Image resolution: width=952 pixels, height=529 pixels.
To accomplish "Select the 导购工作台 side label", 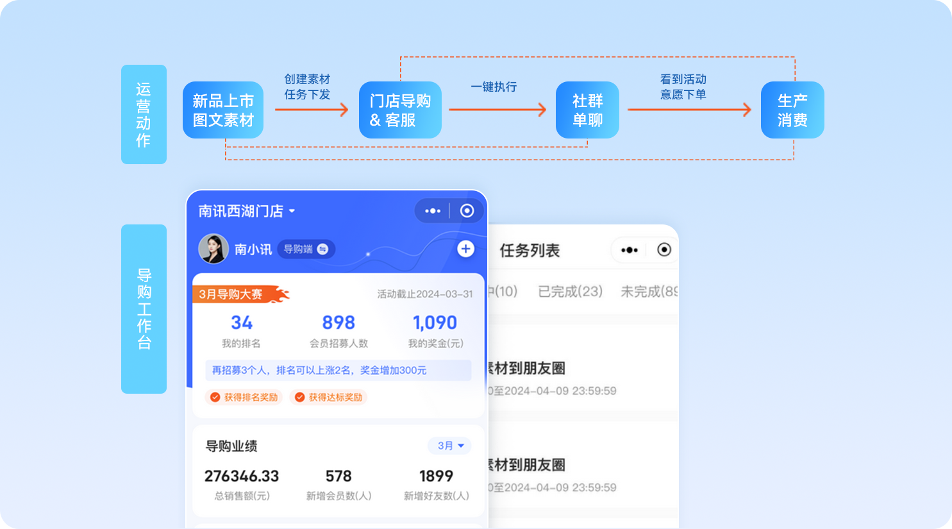I will [144, 309].
